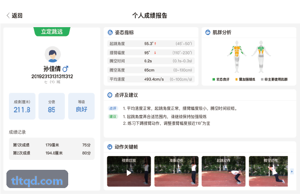Click the 第2次成绩 record row

click(x=52, y=153)
